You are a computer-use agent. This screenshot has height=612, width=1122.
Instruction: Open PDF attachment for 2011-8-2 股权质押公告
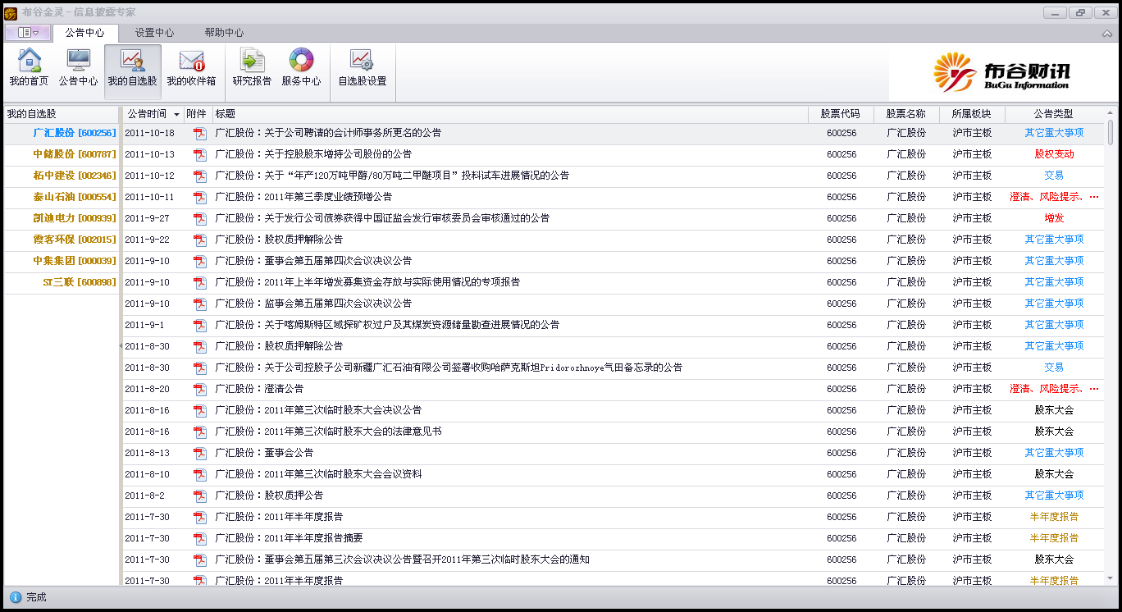200,496
